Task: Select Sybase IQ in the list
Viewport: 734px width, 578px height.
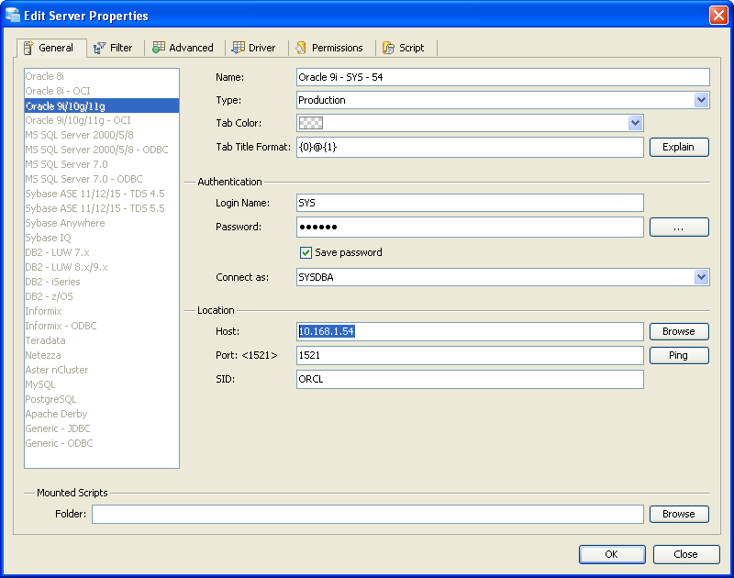Action: click(x=102, y=238)
